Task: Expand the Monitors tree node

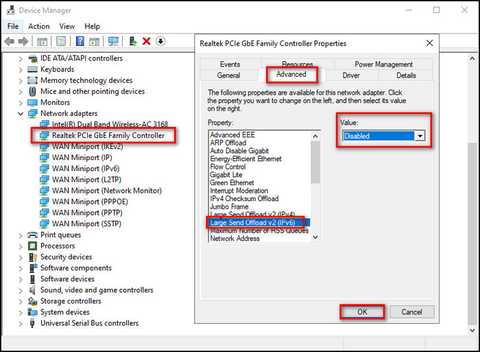Action: click(x=21, y=103)
